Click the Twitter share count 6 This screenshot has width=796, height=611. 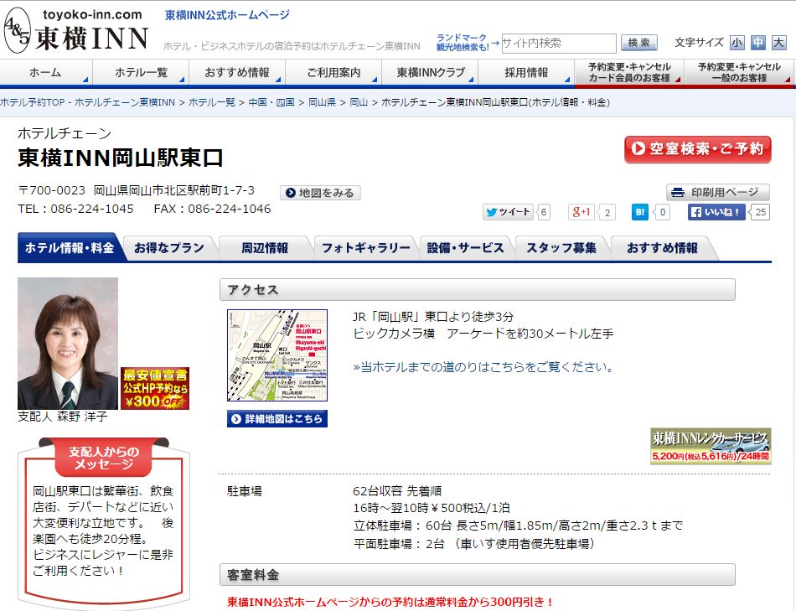tap(544, 212)
